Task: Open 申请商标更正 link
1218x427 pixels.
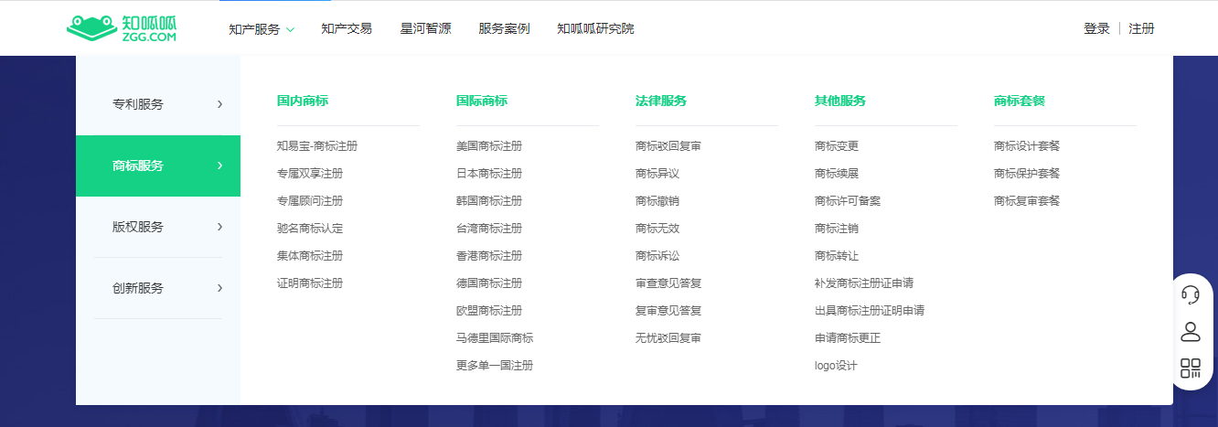Action: (848, 338)
